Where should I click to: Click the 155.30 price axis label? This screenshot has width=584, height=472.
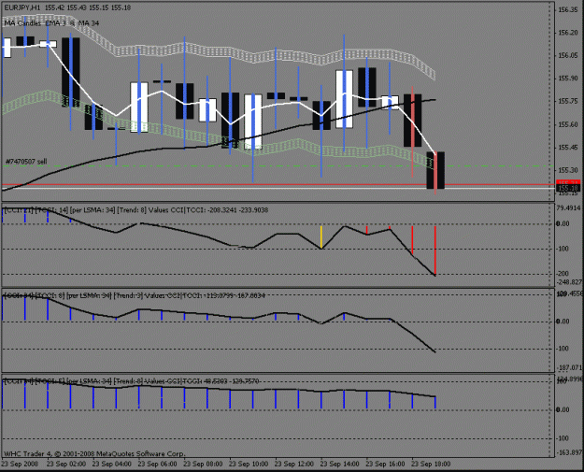[568, 170]
